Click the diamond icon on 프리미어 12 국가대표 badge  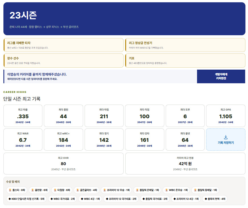pos(107,199)
